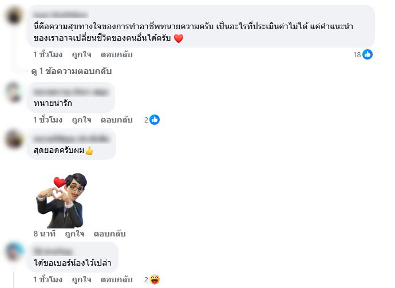Reply to the ทนายน่ารัก comment

tap(116, 120)
